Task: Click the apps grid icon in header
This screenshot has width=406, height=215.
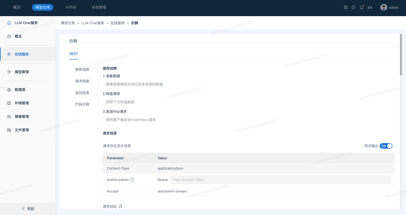Action: click(346, 7)
